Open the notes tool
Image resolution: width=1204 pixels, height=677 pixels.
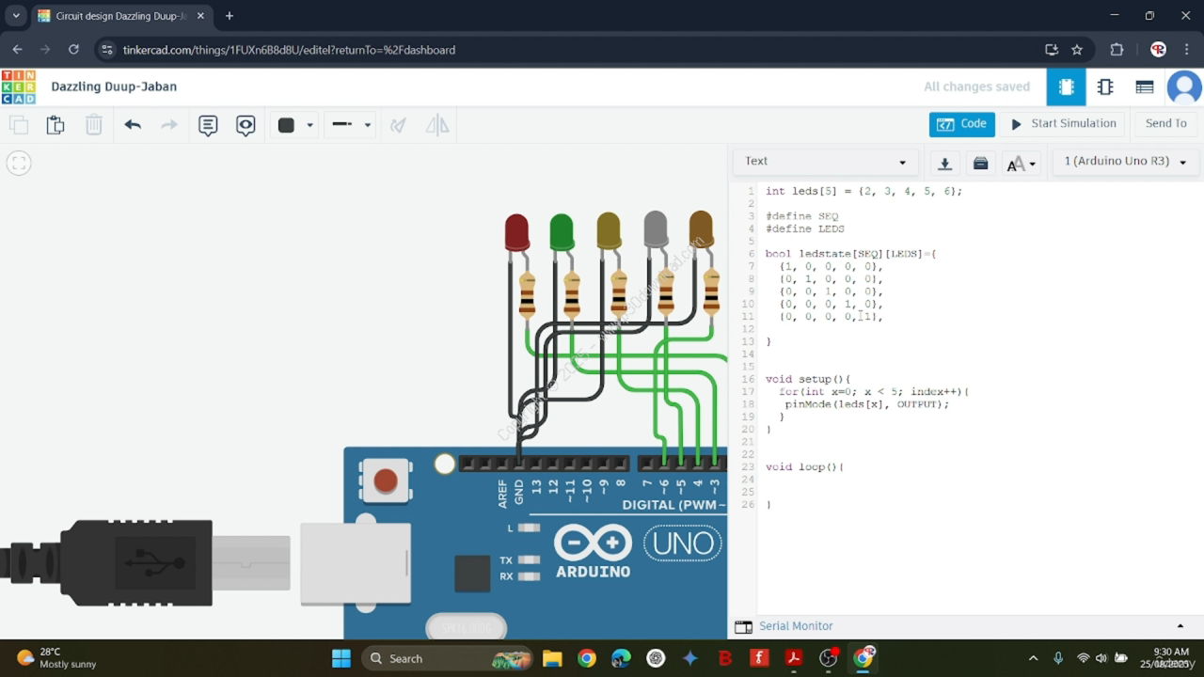pyautogui.click(x=208, y=125)
